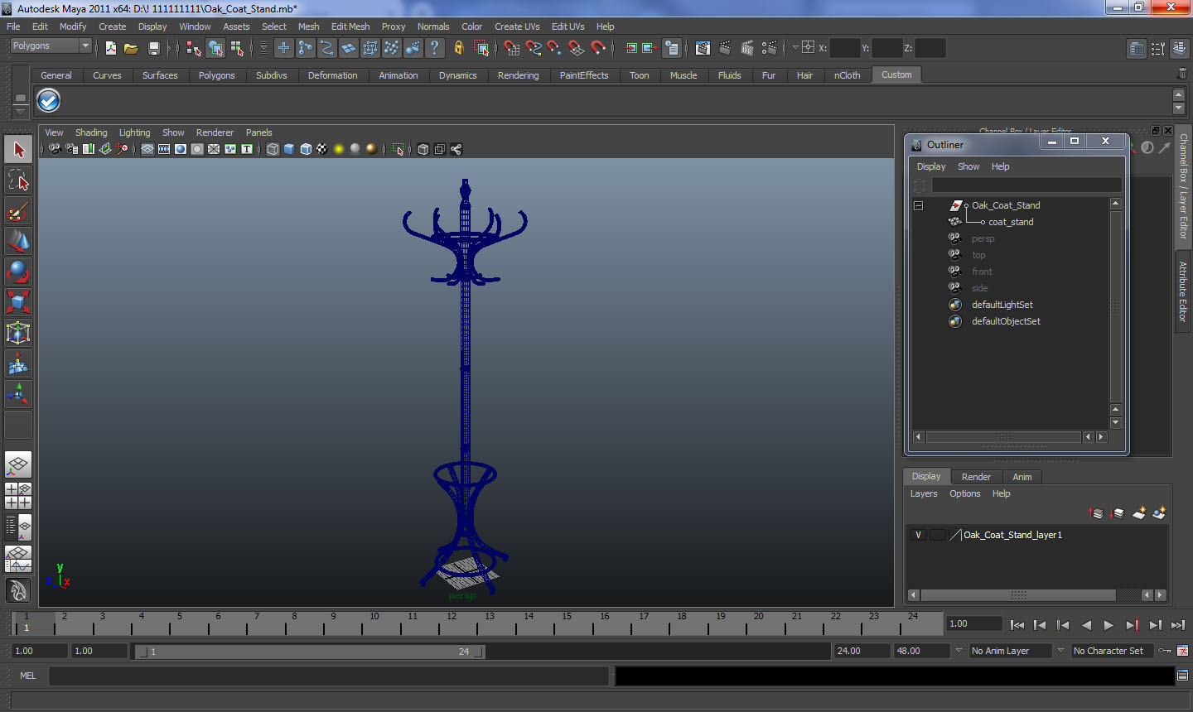Switch to single perspective view layout
Image resolution: width=1193 pixels, height=712 pixels.
18,464
